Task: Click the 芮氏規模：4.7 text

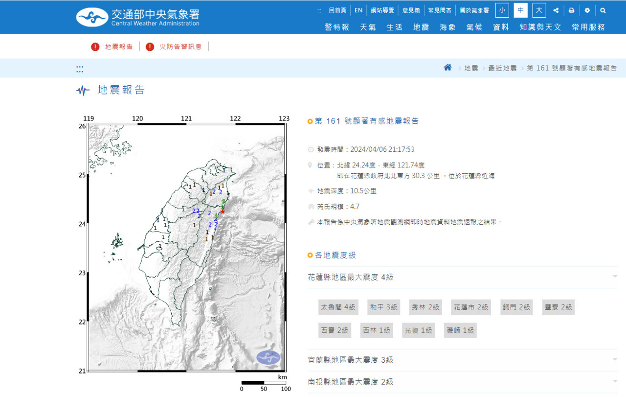Action: click(x=338, y=207)
